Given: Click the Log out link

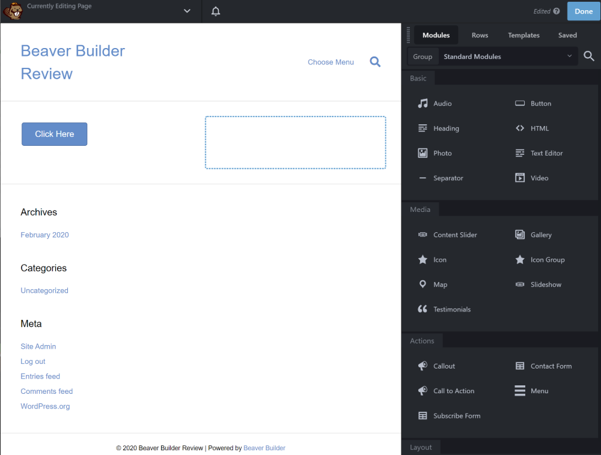Looking at the screenshot, I should [x=33, y=361].
